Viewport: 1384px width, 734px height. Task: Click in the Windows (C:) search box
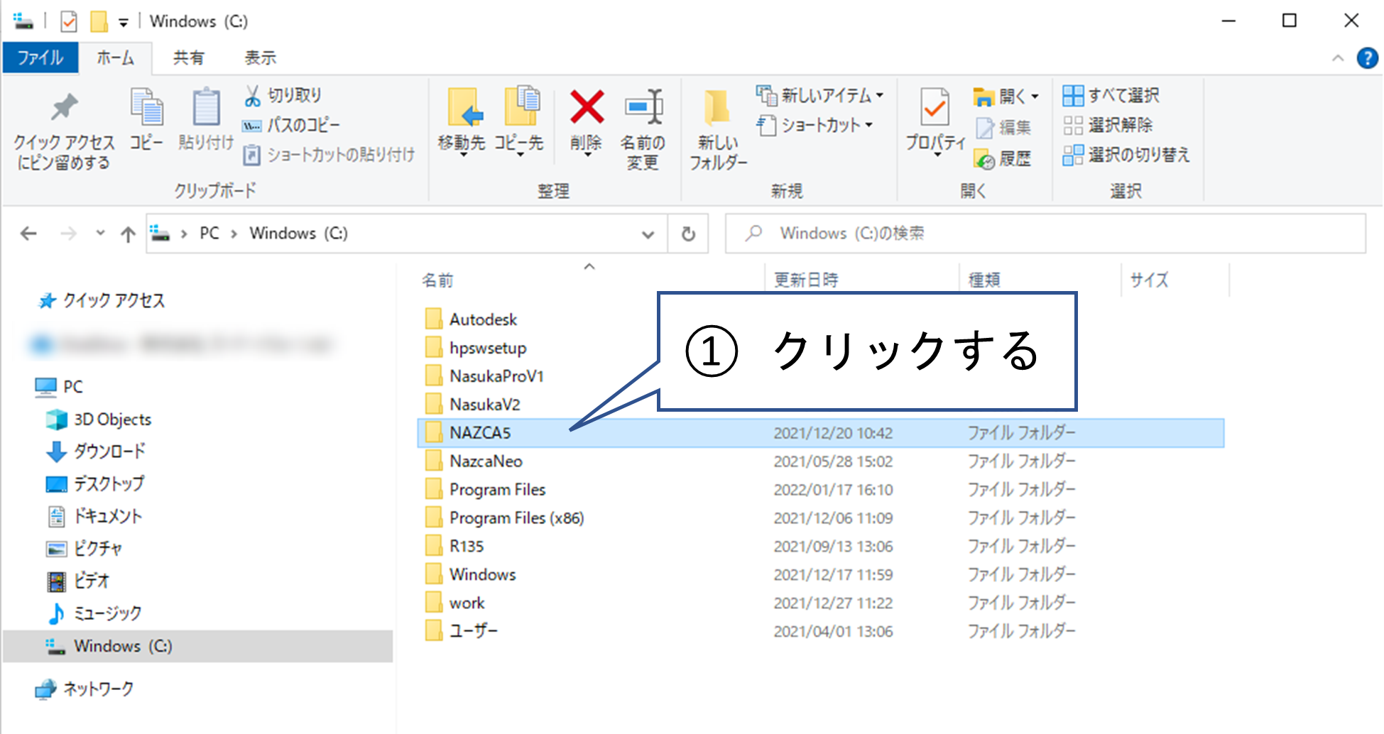coord(1045,234)
